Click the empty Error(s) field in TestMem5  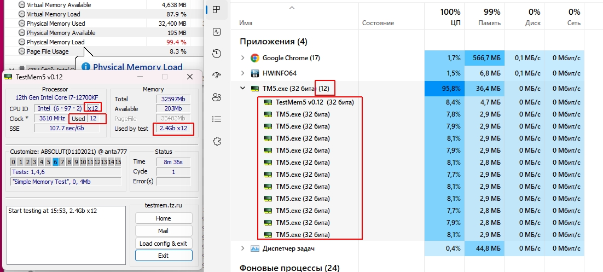click(x=173, y=181)
